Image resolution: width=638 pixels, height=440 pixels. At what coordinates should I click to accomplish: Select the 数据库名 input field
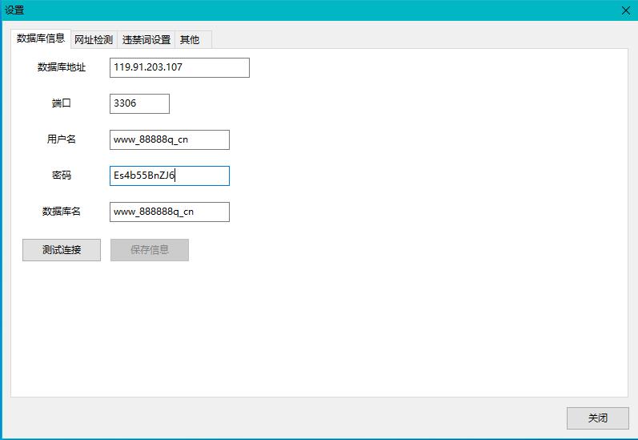point(170,212)
